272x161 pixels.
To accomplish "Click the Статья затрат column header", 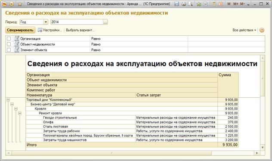I will pyautogui.click(x=176, y=95).
